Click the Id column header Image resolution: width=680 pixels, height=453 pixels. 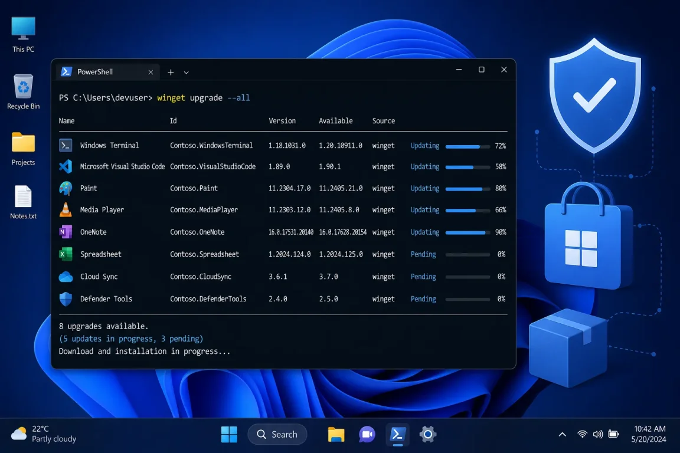[173, 121]
